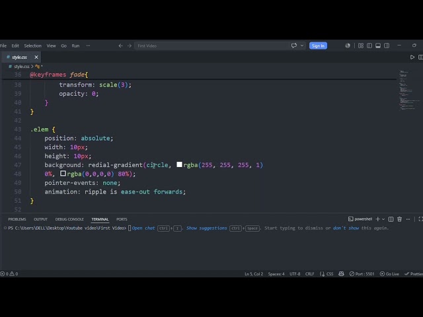Image resolution: width=423 pixels, height=317 pixels.
Task: Click style.css in the breadcrumb
Action: 22,66
